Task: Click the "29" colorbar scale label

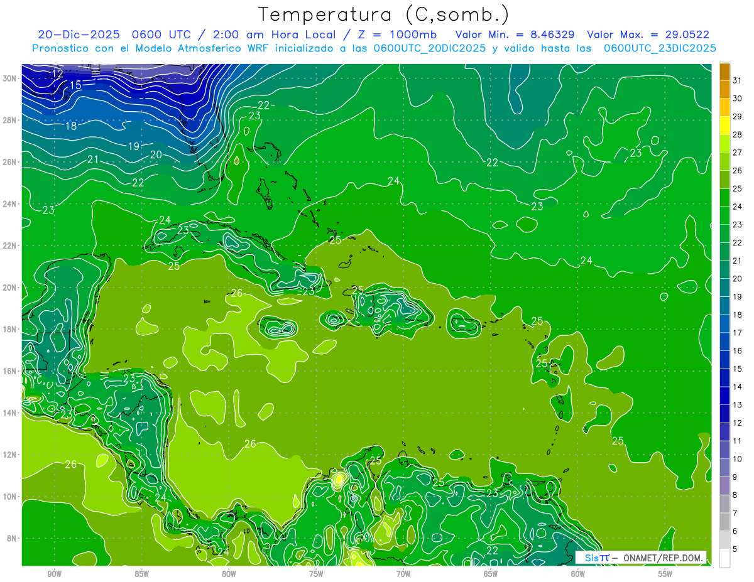Action: click(738, 117)
